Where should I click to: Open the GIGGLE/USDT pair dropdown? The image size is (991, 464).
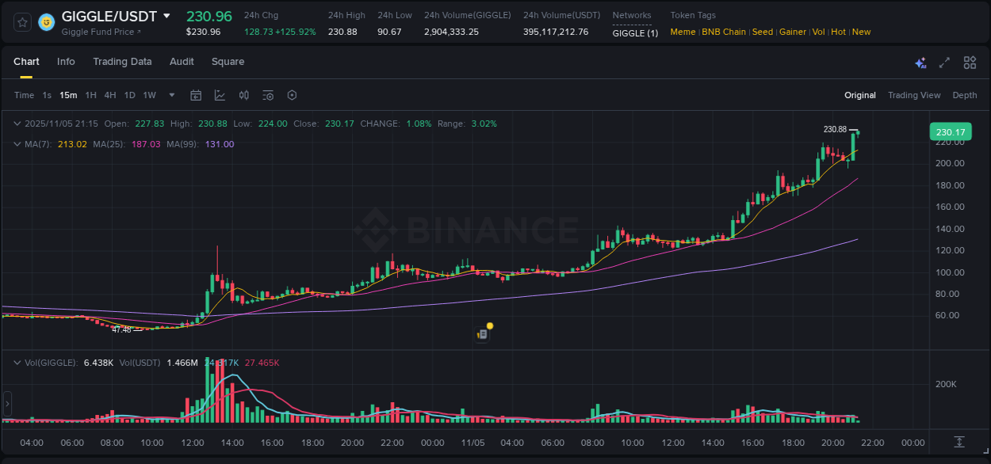pos(166,16)
